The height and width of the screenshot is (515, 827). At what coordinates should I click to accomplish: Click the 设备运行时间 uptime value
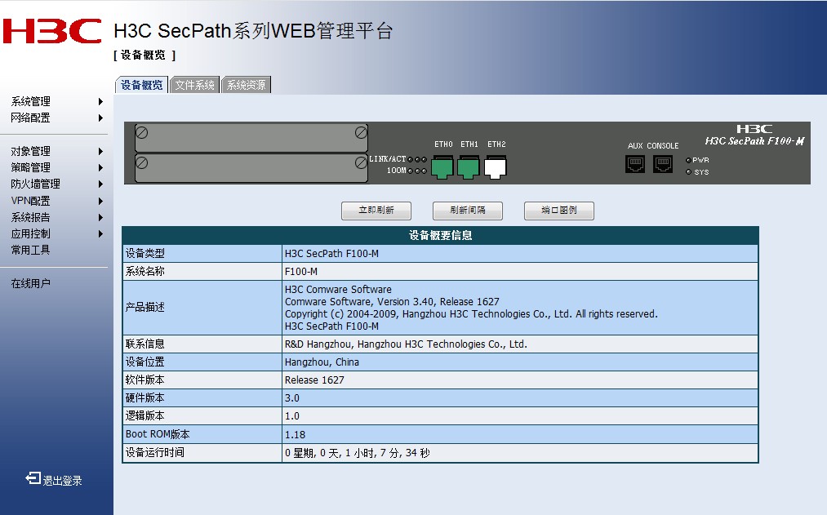[x=357, y=453]
